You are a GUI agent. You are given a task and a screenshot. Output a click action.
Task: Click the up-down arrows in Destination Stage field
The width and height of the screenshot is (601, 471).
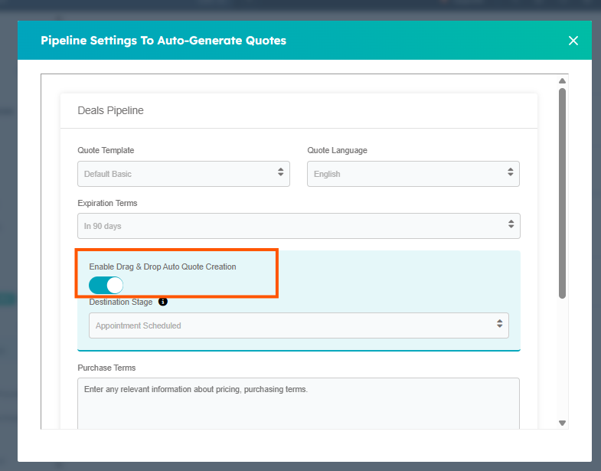[499, 325]
